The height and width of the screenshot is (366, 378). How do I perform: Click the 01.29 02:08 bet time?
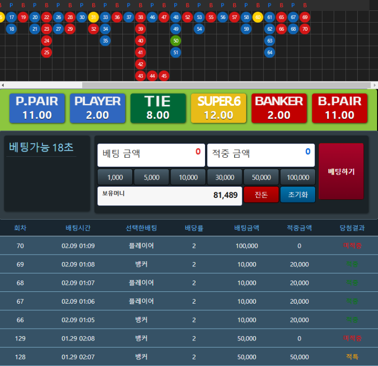78,339
